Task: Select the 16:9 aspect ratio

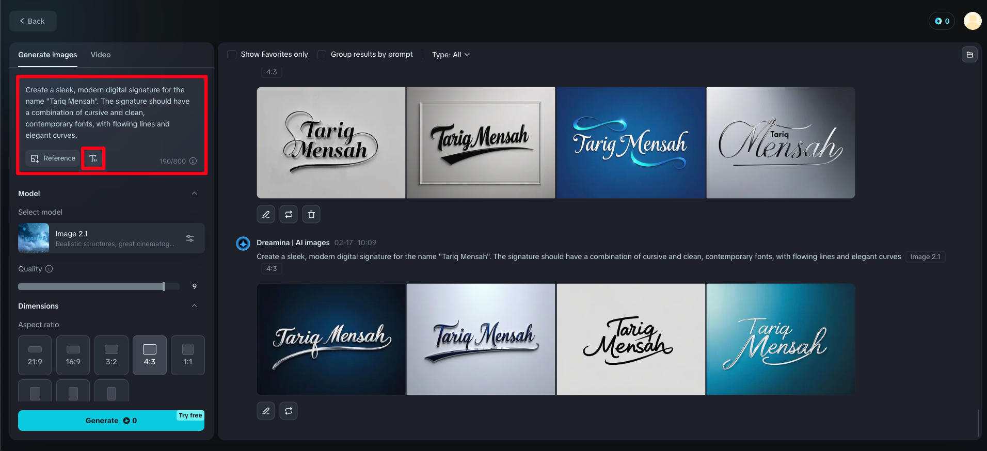Action: tap(73, 355)
